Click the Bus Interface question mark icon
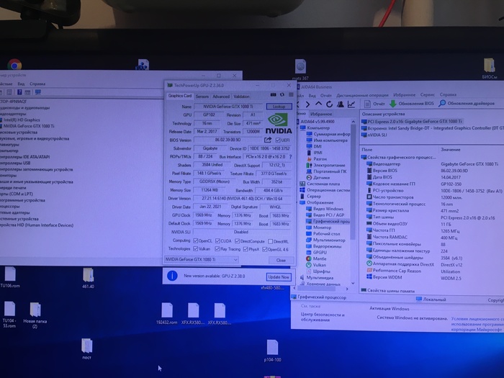The width and height of the screenshot is (504, 378). [x=289, y=156]
